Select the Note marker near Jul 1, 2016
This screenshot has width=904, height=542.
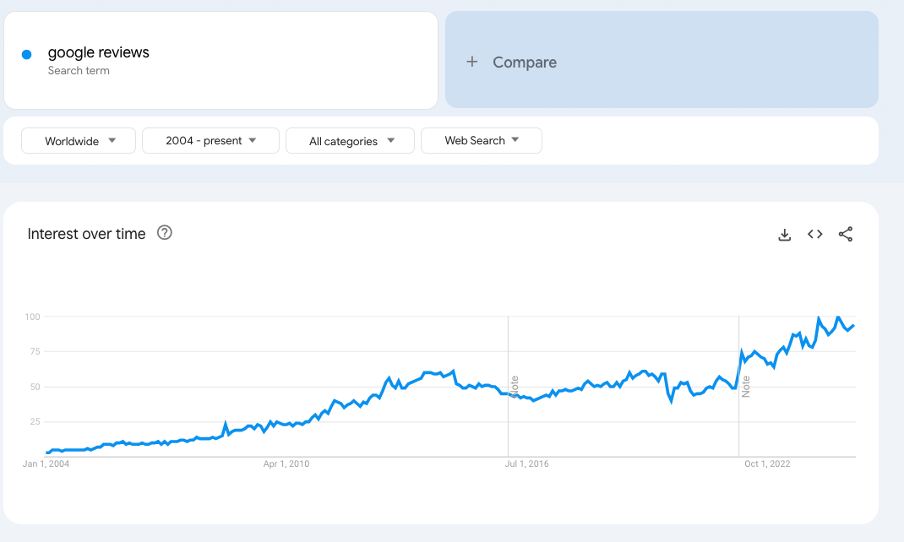[x=514, y=387]
